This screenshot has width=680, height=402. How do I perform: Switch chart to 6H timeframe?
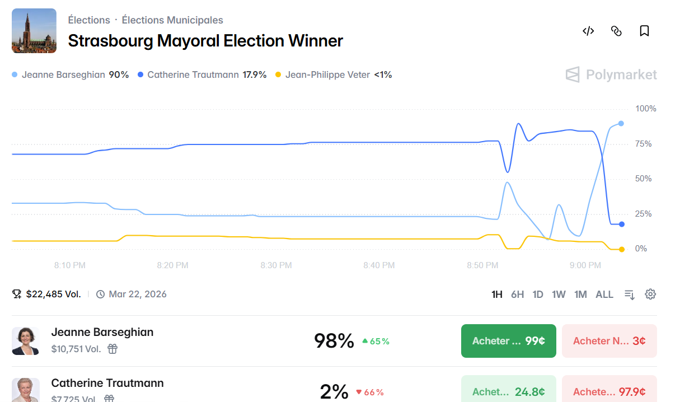coord(517,295)
